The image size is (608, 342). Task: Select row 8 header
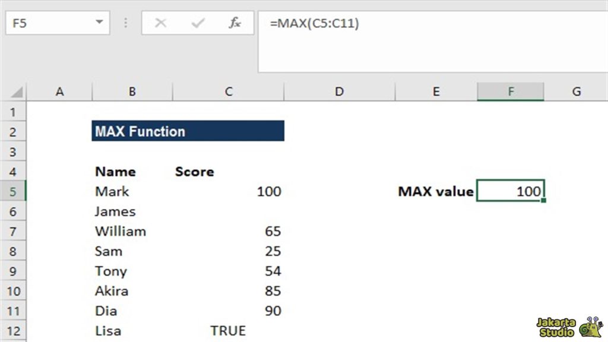[13, 251]
